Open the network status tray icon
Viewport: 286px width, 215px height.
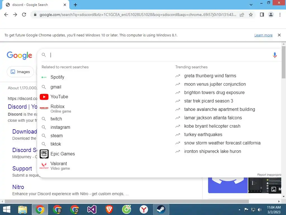[x=253, y=209]
